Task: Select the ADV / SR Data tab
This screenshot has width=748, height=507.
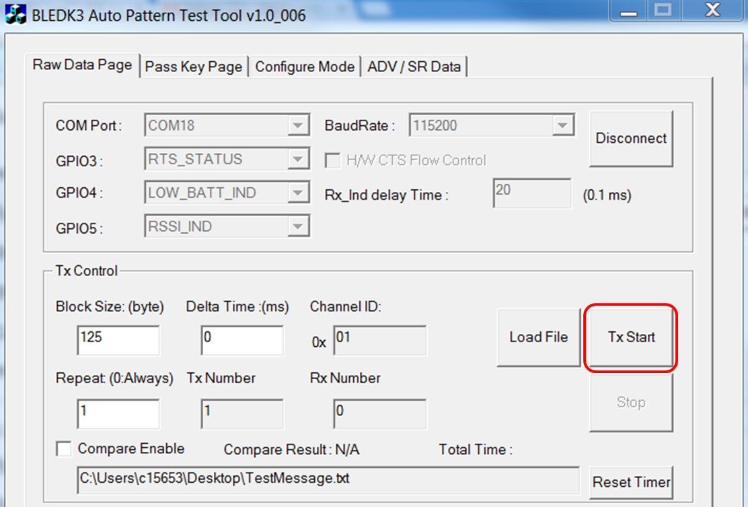Action: pos(414,67)
